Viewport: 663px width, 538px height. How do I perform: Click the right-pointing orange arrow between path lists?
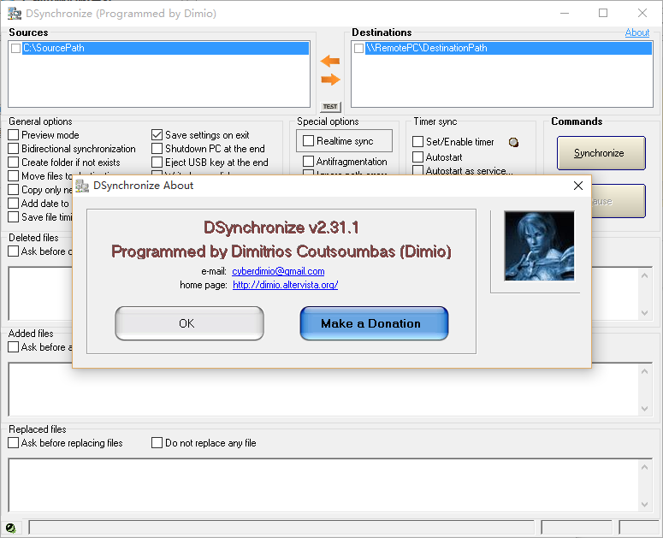330,80
